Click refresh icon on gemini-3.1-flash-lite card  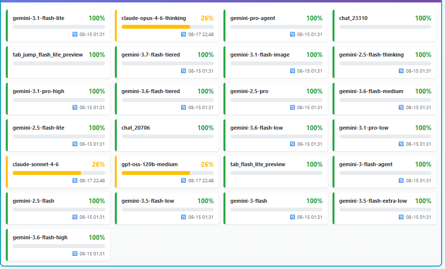pos(75,35)
